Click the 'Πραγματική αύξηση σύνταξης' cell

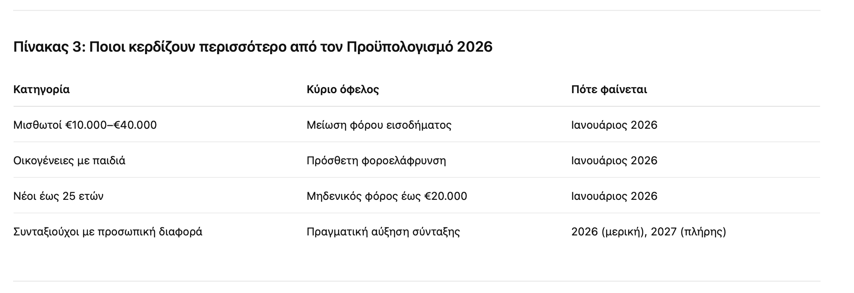(x=383, y=232)
